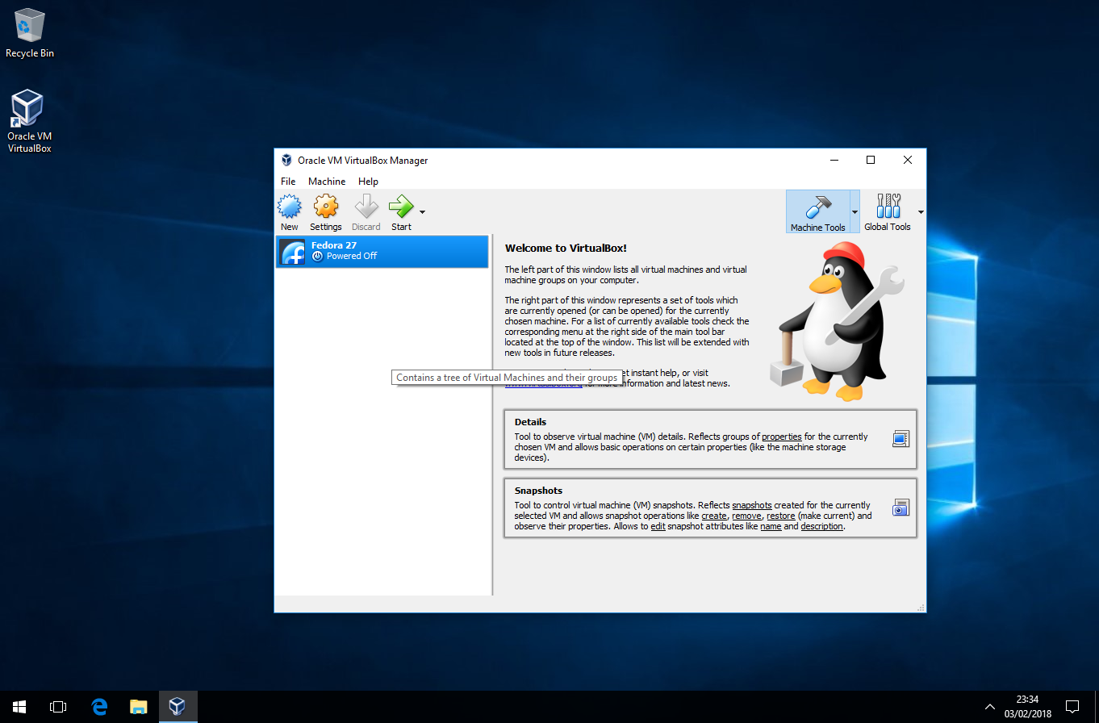Click the description link in Snapshots text
1099x723 pixels.
tap(821, 526)
